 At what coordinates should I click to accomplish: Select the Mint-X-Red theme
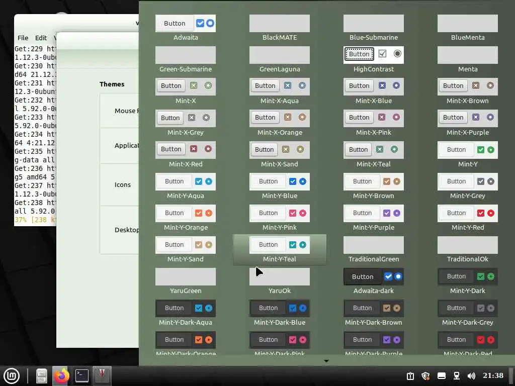pyautogui.click(x=186, y=155)
